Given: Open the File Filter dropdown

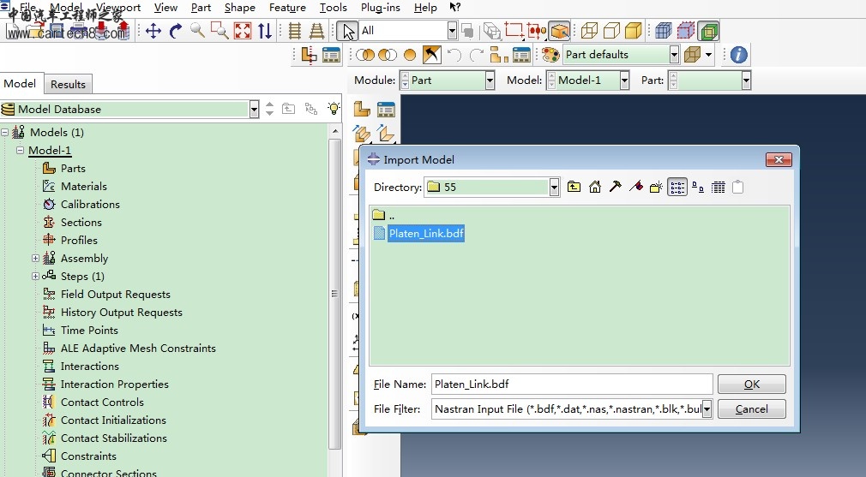Looking at the screenshot, I should pyautogui.click(x=707, y=409).
